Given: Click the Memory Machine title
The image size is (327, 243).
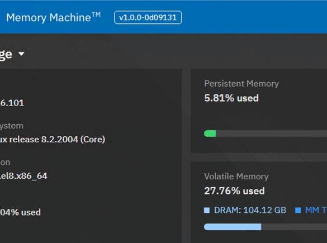Looking at the screenshot, I should (54, 17).
